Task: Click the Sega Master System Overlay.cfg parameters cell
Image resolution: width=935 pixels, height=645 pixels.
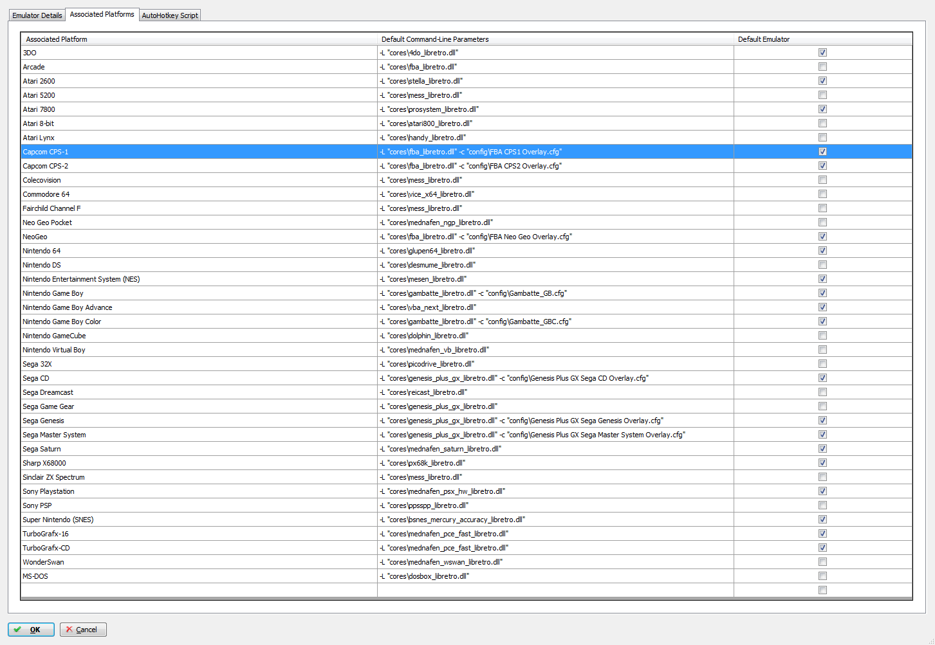Action: coord(555,435)
